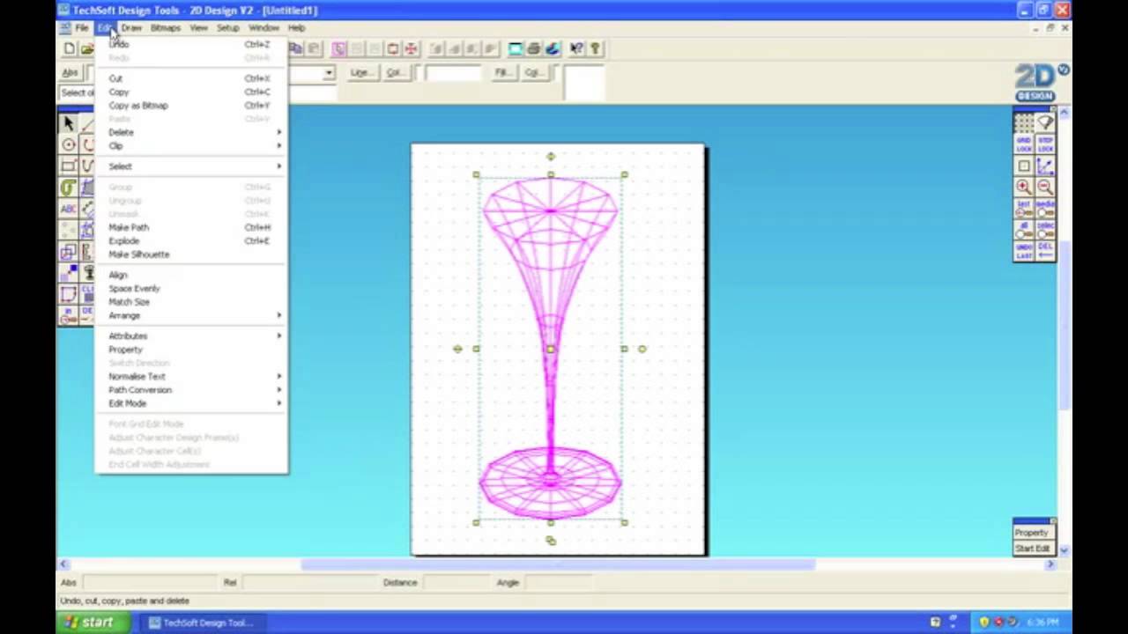The image size is (1128, 634).
Task: Click the pink-highlighted toolbar icon
Action: pyautogui.click(x=339, y=48)
